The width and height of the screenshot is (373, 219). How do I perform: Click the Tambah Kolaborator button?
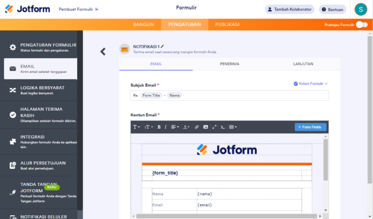289,9
